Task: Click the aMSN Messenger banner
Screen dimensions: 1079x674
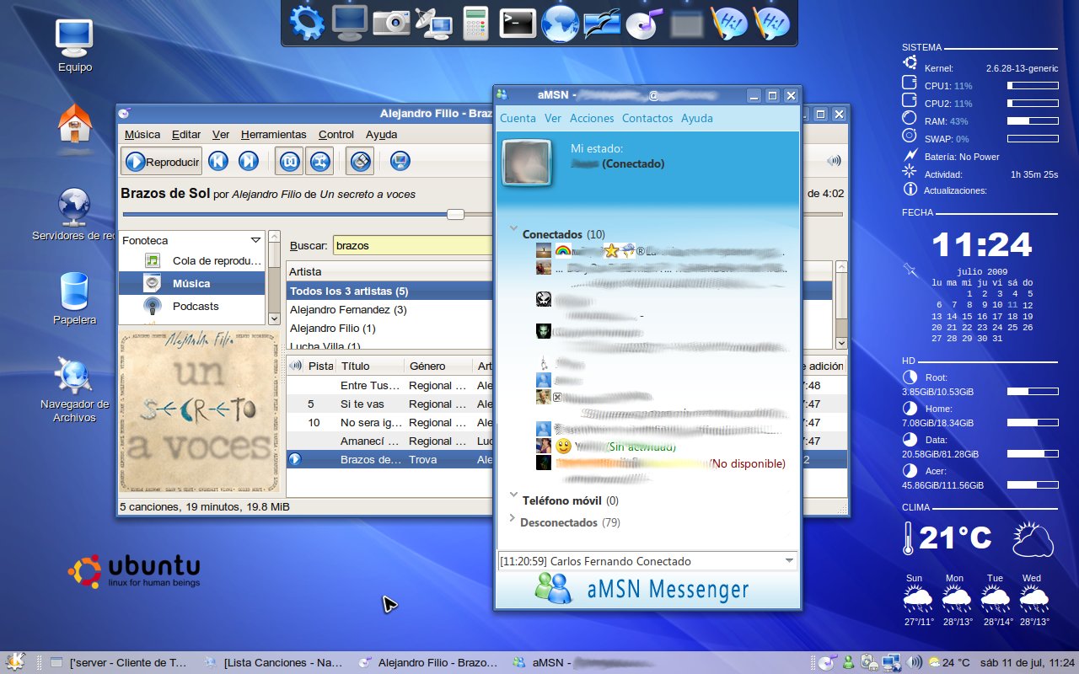Action: coord(647,589)
